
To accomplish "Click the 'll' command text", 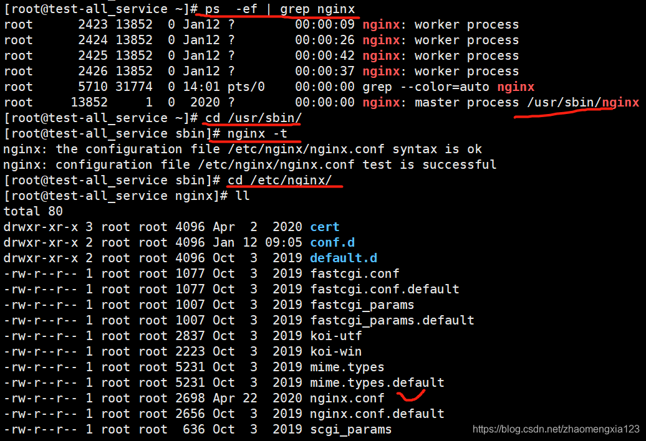I will pyautogui.click(x=242, y=196).
